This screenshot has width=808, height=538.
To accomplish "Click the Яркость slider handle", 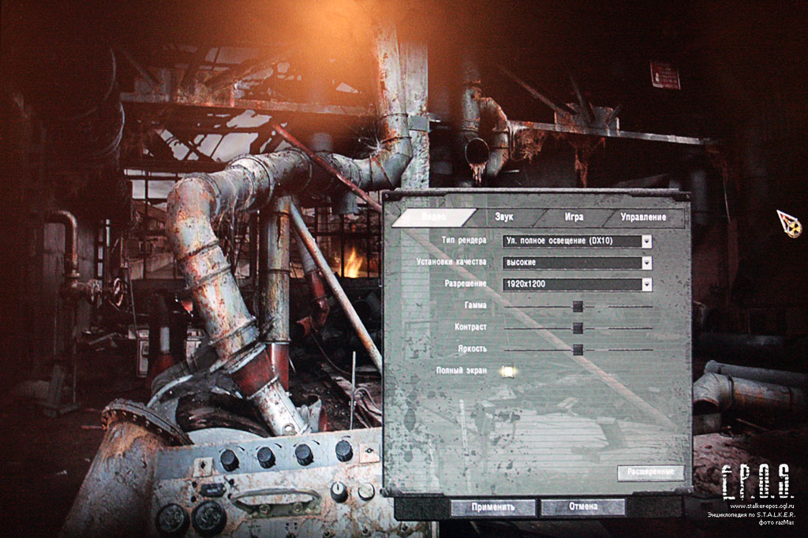I will point(578,349).
